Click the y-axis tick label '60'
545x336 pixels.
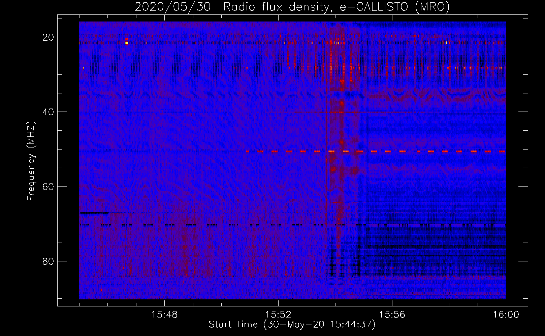click(49, 186)
